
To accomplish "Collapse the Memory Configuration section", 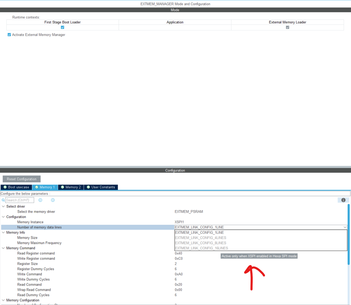I will coord(4,300).
